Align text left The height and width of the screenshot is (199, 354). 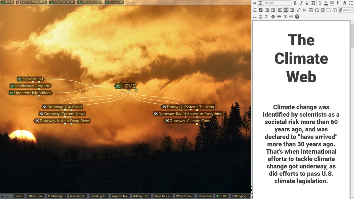(280, 10)
